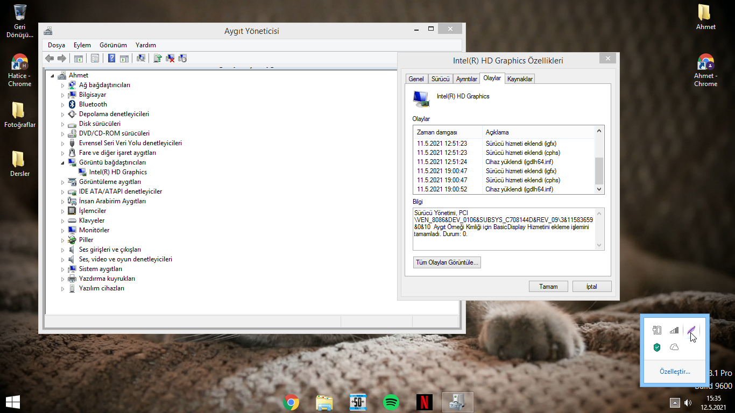Expand the İşlemciler node arrow
Screen dimensions: 735x413
point(62,211)
